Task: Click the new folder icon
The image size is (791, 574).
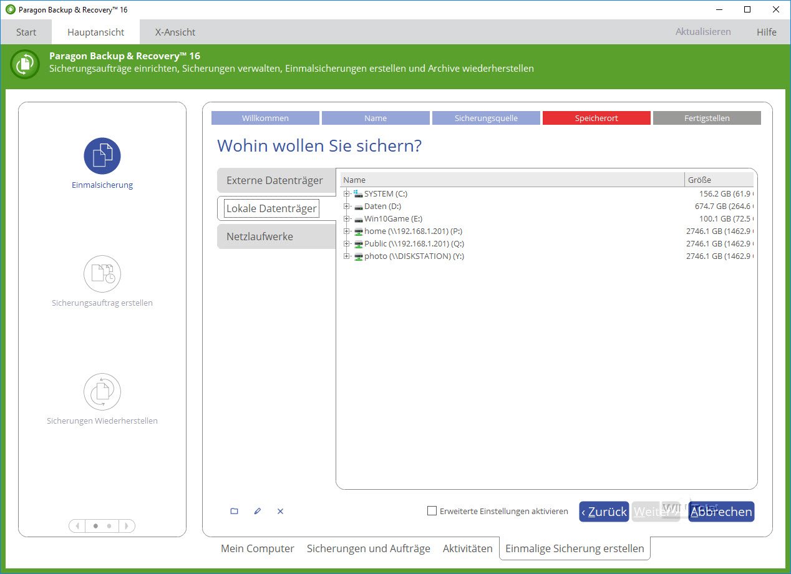Action: [234, 511]
